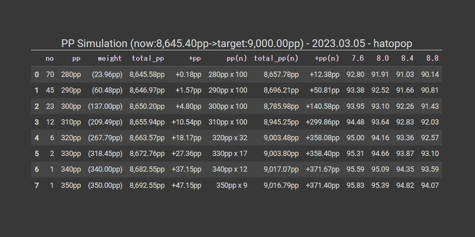Click row index 7 label

click(36, 186)
